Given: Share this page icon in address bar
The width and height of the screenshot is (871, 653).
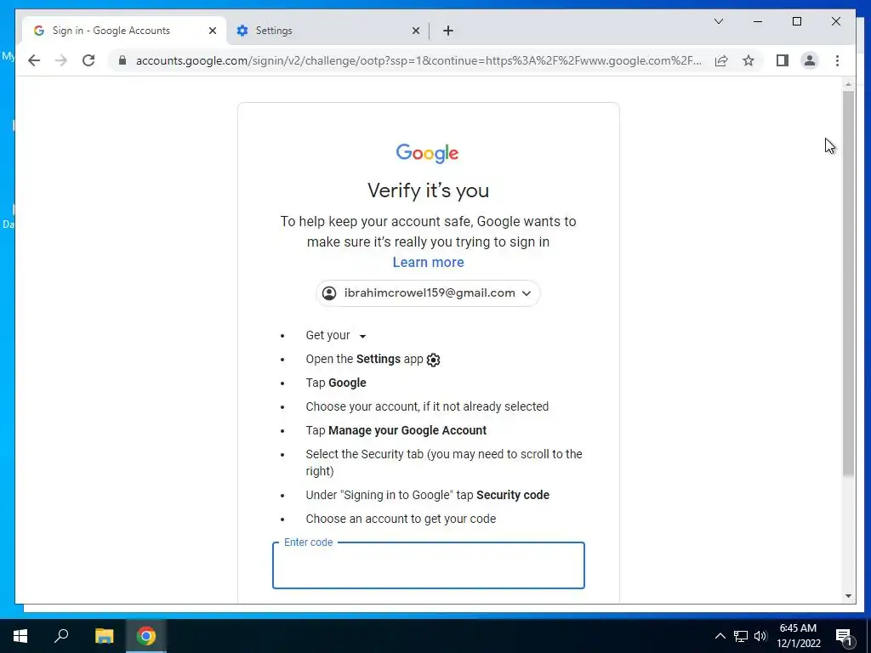Looking at the screenshot, I should (x=721, y=60).
